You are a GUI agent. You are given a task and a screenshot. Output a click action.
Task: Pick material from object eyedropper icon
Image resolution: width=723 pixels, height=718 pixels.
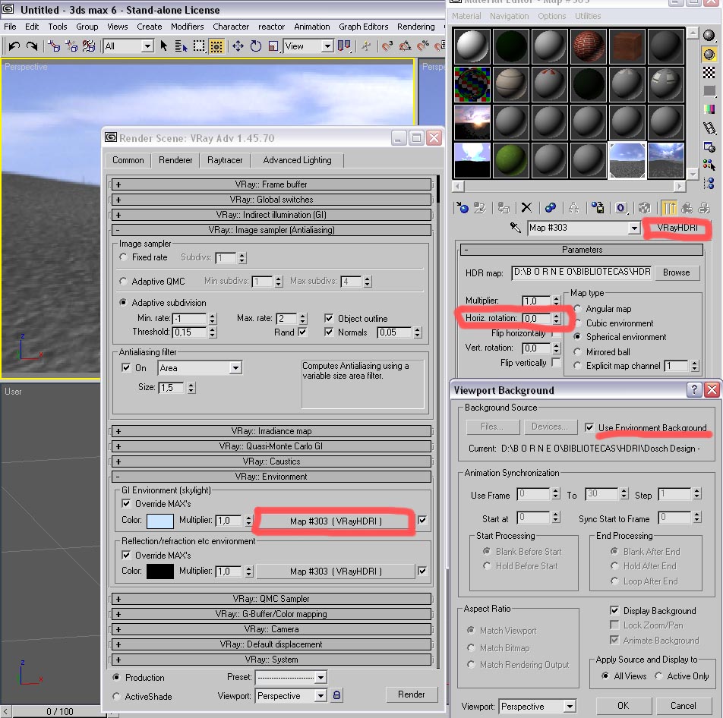pos(515,228)
